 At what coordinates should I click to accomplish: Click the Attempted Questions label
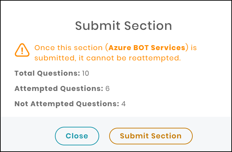[59, 89]
